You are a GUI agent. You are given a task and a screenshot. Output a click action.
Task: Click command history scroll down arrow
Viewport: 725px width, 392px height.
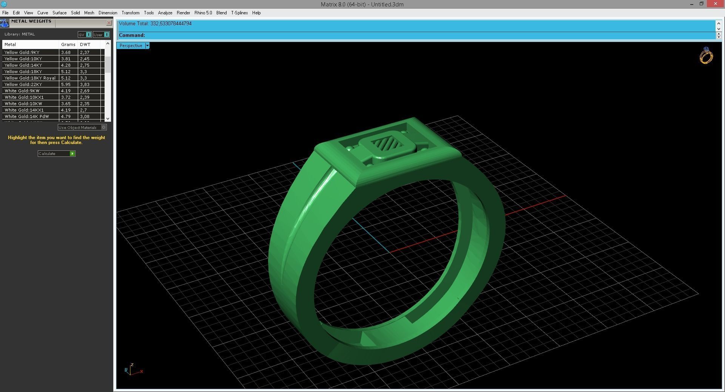tap(719, 29)
